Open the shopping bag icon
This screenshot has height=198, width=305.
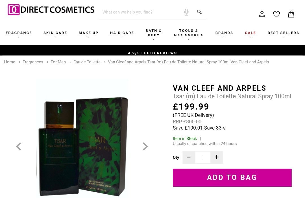point(291,14)
